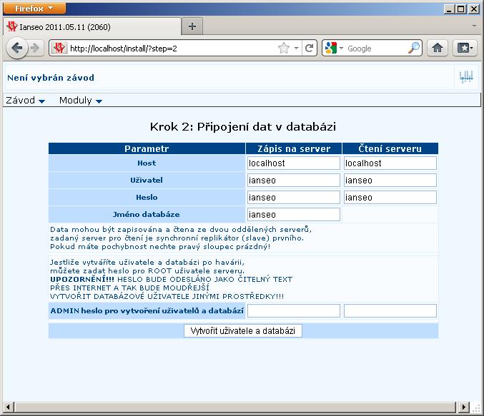
Task: Click the Heslo field under Čtení serveru
Action: point(390,197)
